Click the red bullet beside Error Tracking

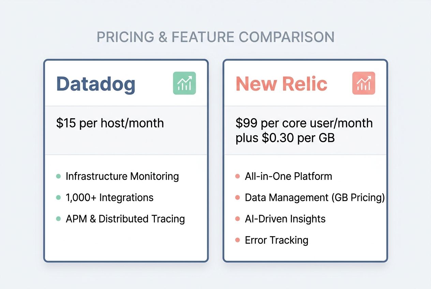coord(238,240)
